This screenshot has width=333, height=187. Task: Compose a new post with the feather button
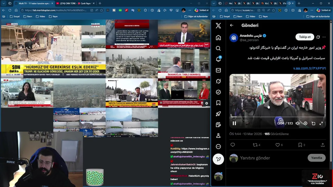click(x=218, y=159)
